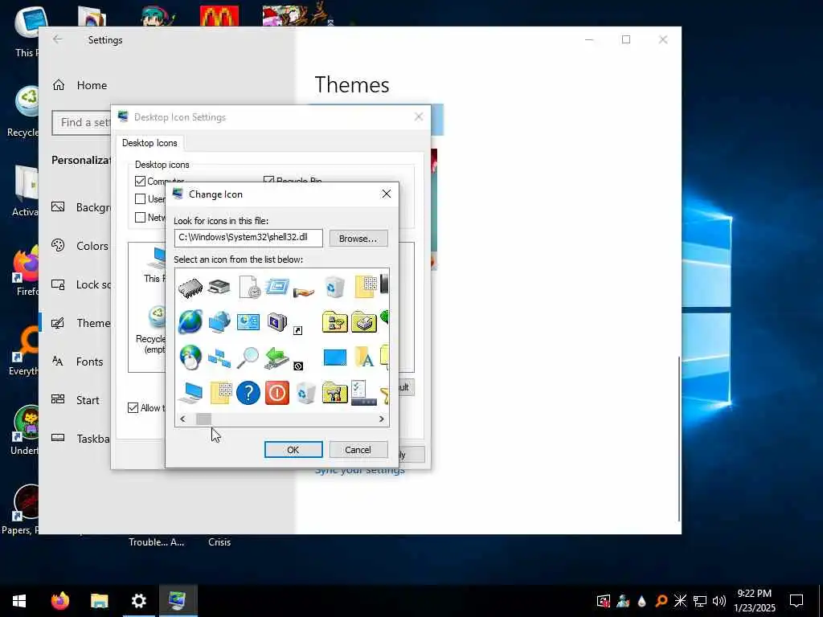Screen dimensions: 823x617
Task: Check the User's Files checkbox
Action: 140,199
